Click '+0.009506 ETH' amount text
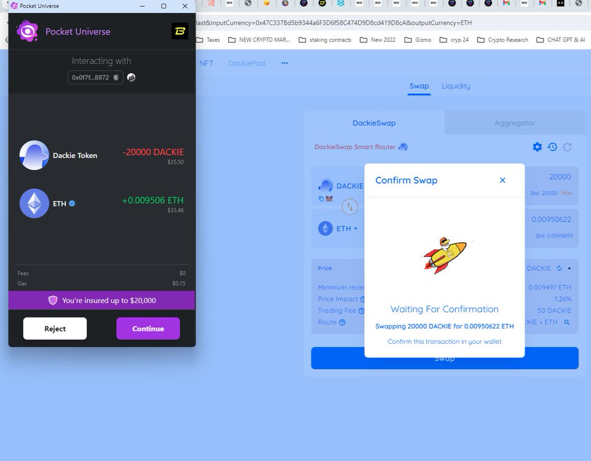Screen dimensions: 591x461 (153, 200)
